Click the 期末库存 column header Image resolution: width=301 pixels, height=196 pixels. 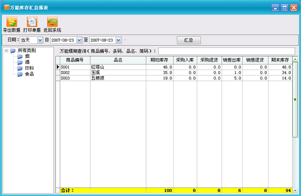point(280,60)
